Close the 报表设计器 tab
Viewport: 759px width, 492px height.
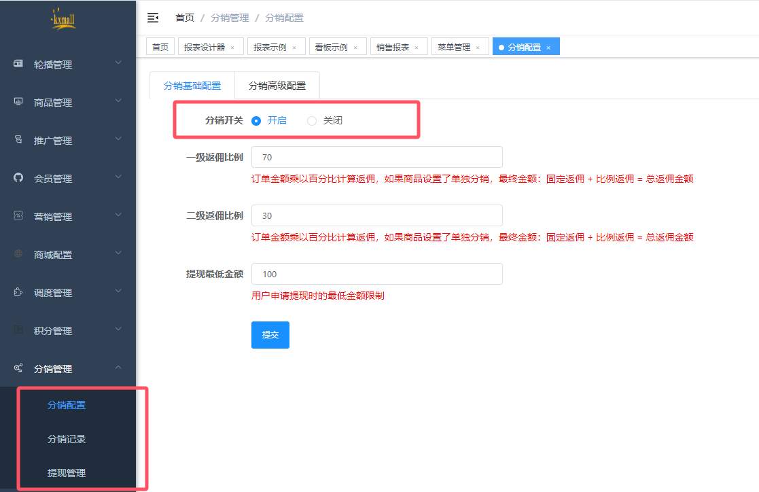click(232, 48)
